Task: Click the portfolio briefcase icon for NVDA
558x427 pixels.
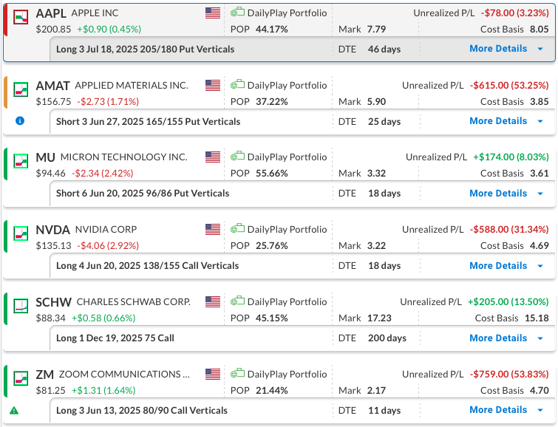Action: pyautogui.click(x=237, y=228)
